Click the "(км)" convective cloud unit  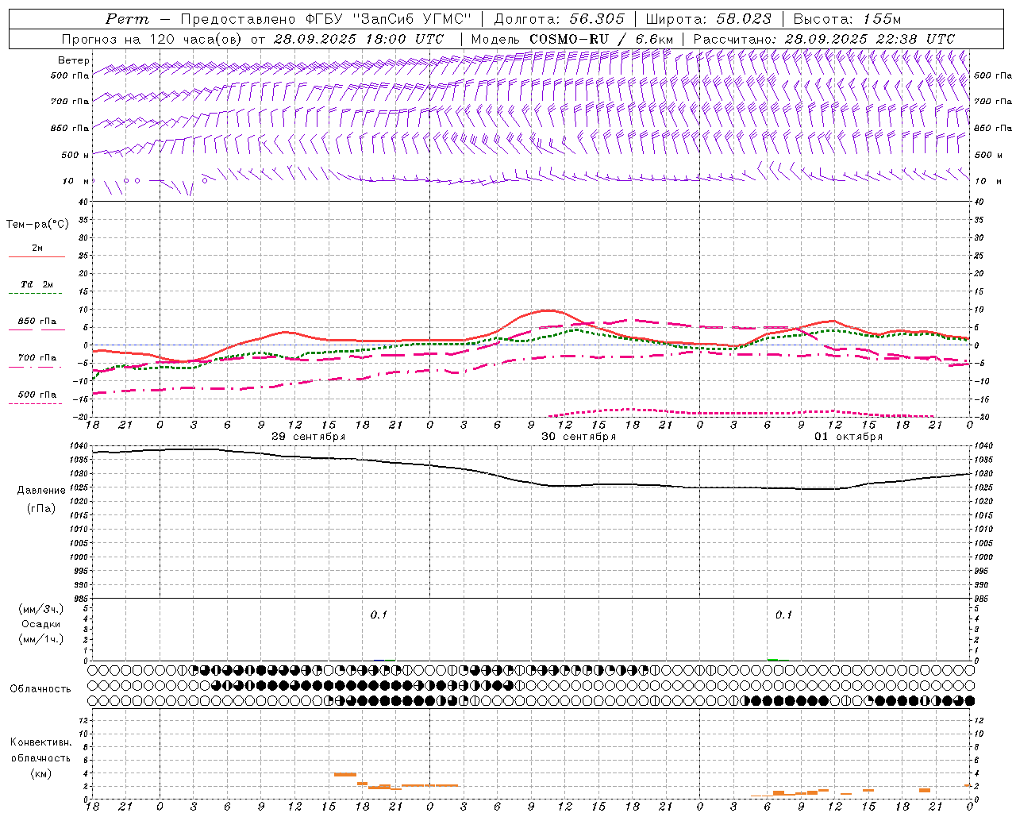pyautogui.click(x=40, y=773)
